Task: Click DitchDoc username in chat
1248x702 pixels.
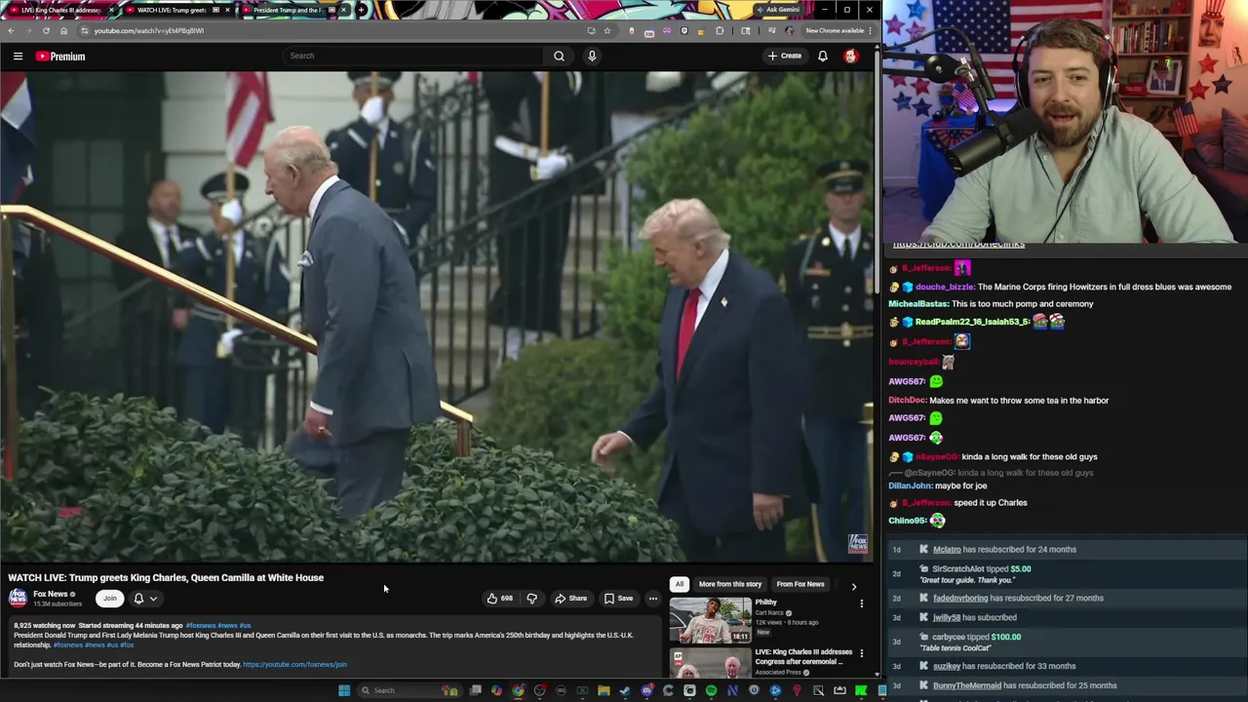Action: coord(907,401)
